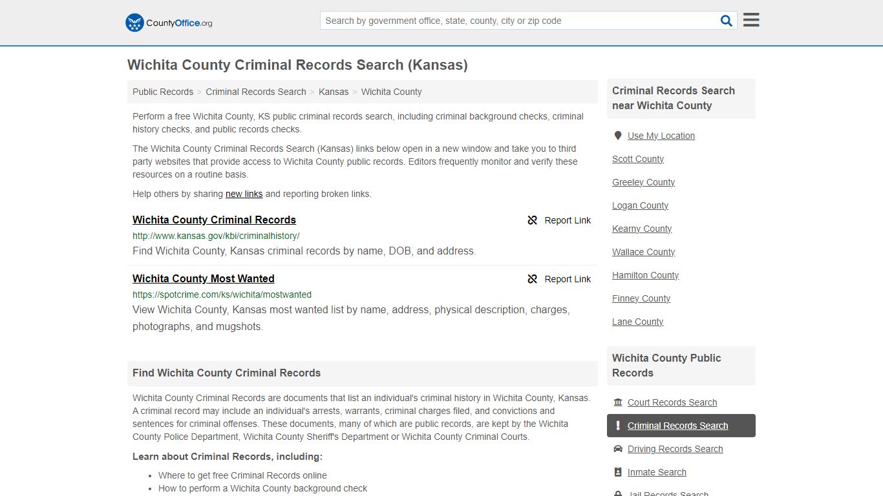Click the page title Wichita County Criminal Records Search

297,65
